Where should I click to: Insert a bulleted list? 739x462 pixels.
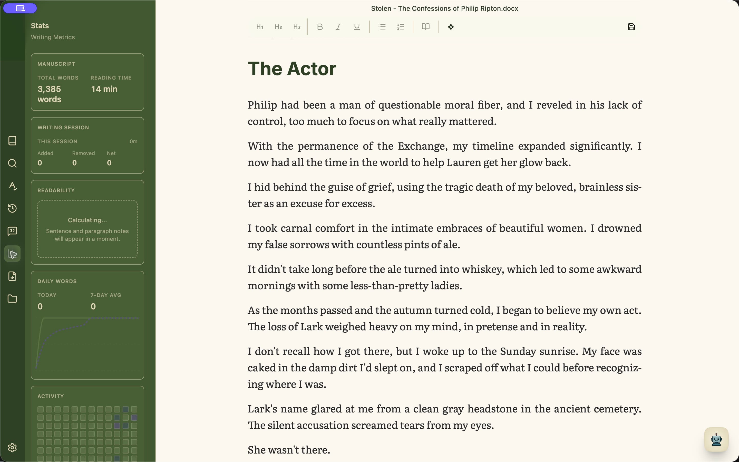(x=382, y=27)
